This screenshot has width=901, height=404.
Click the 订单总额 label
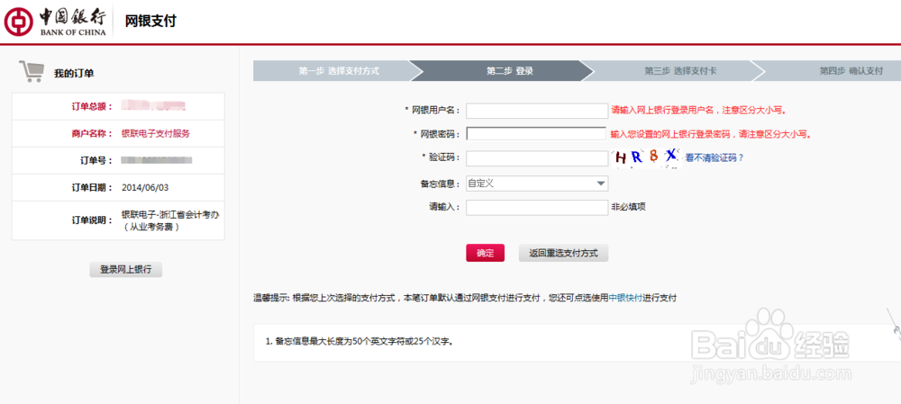pos(92,107)
